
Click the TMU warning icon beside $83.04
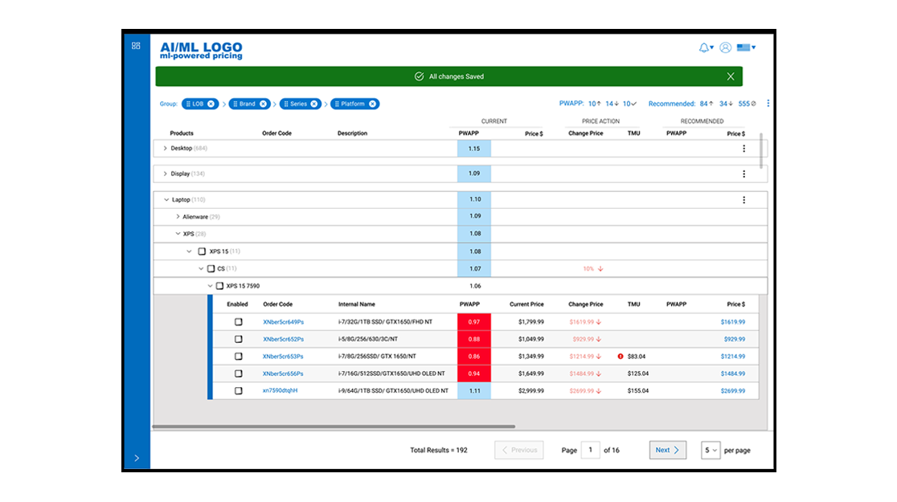[621, 356]
